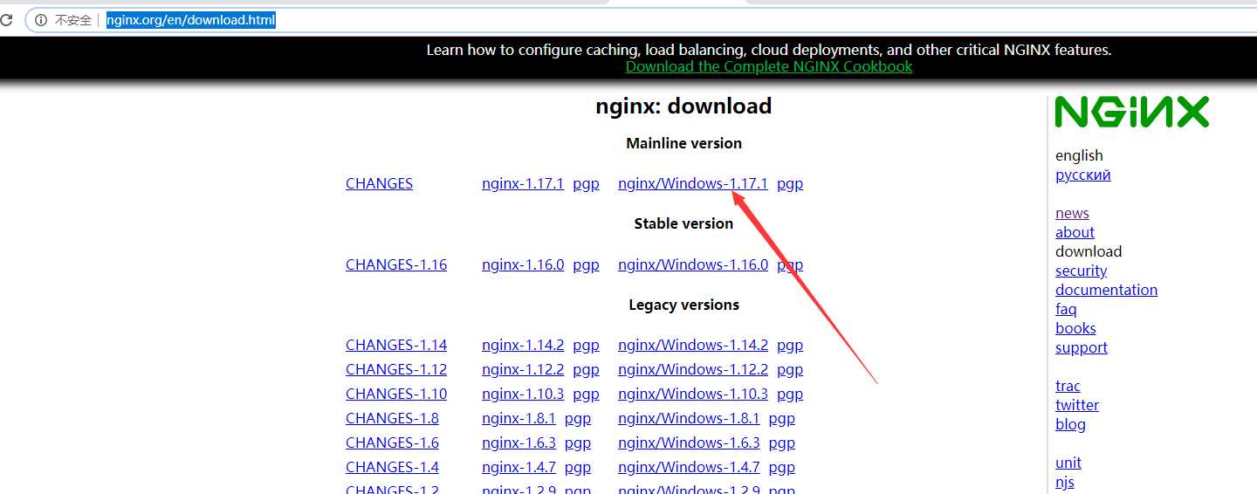Viewport: 1257px width, 494px height.
Task: Click the browser reload icon
Action: click(5, 20)
